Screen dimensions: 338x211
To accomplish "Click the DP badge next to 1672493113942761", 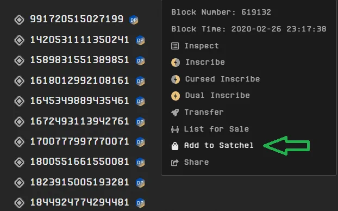I will (x=140, y=122).
